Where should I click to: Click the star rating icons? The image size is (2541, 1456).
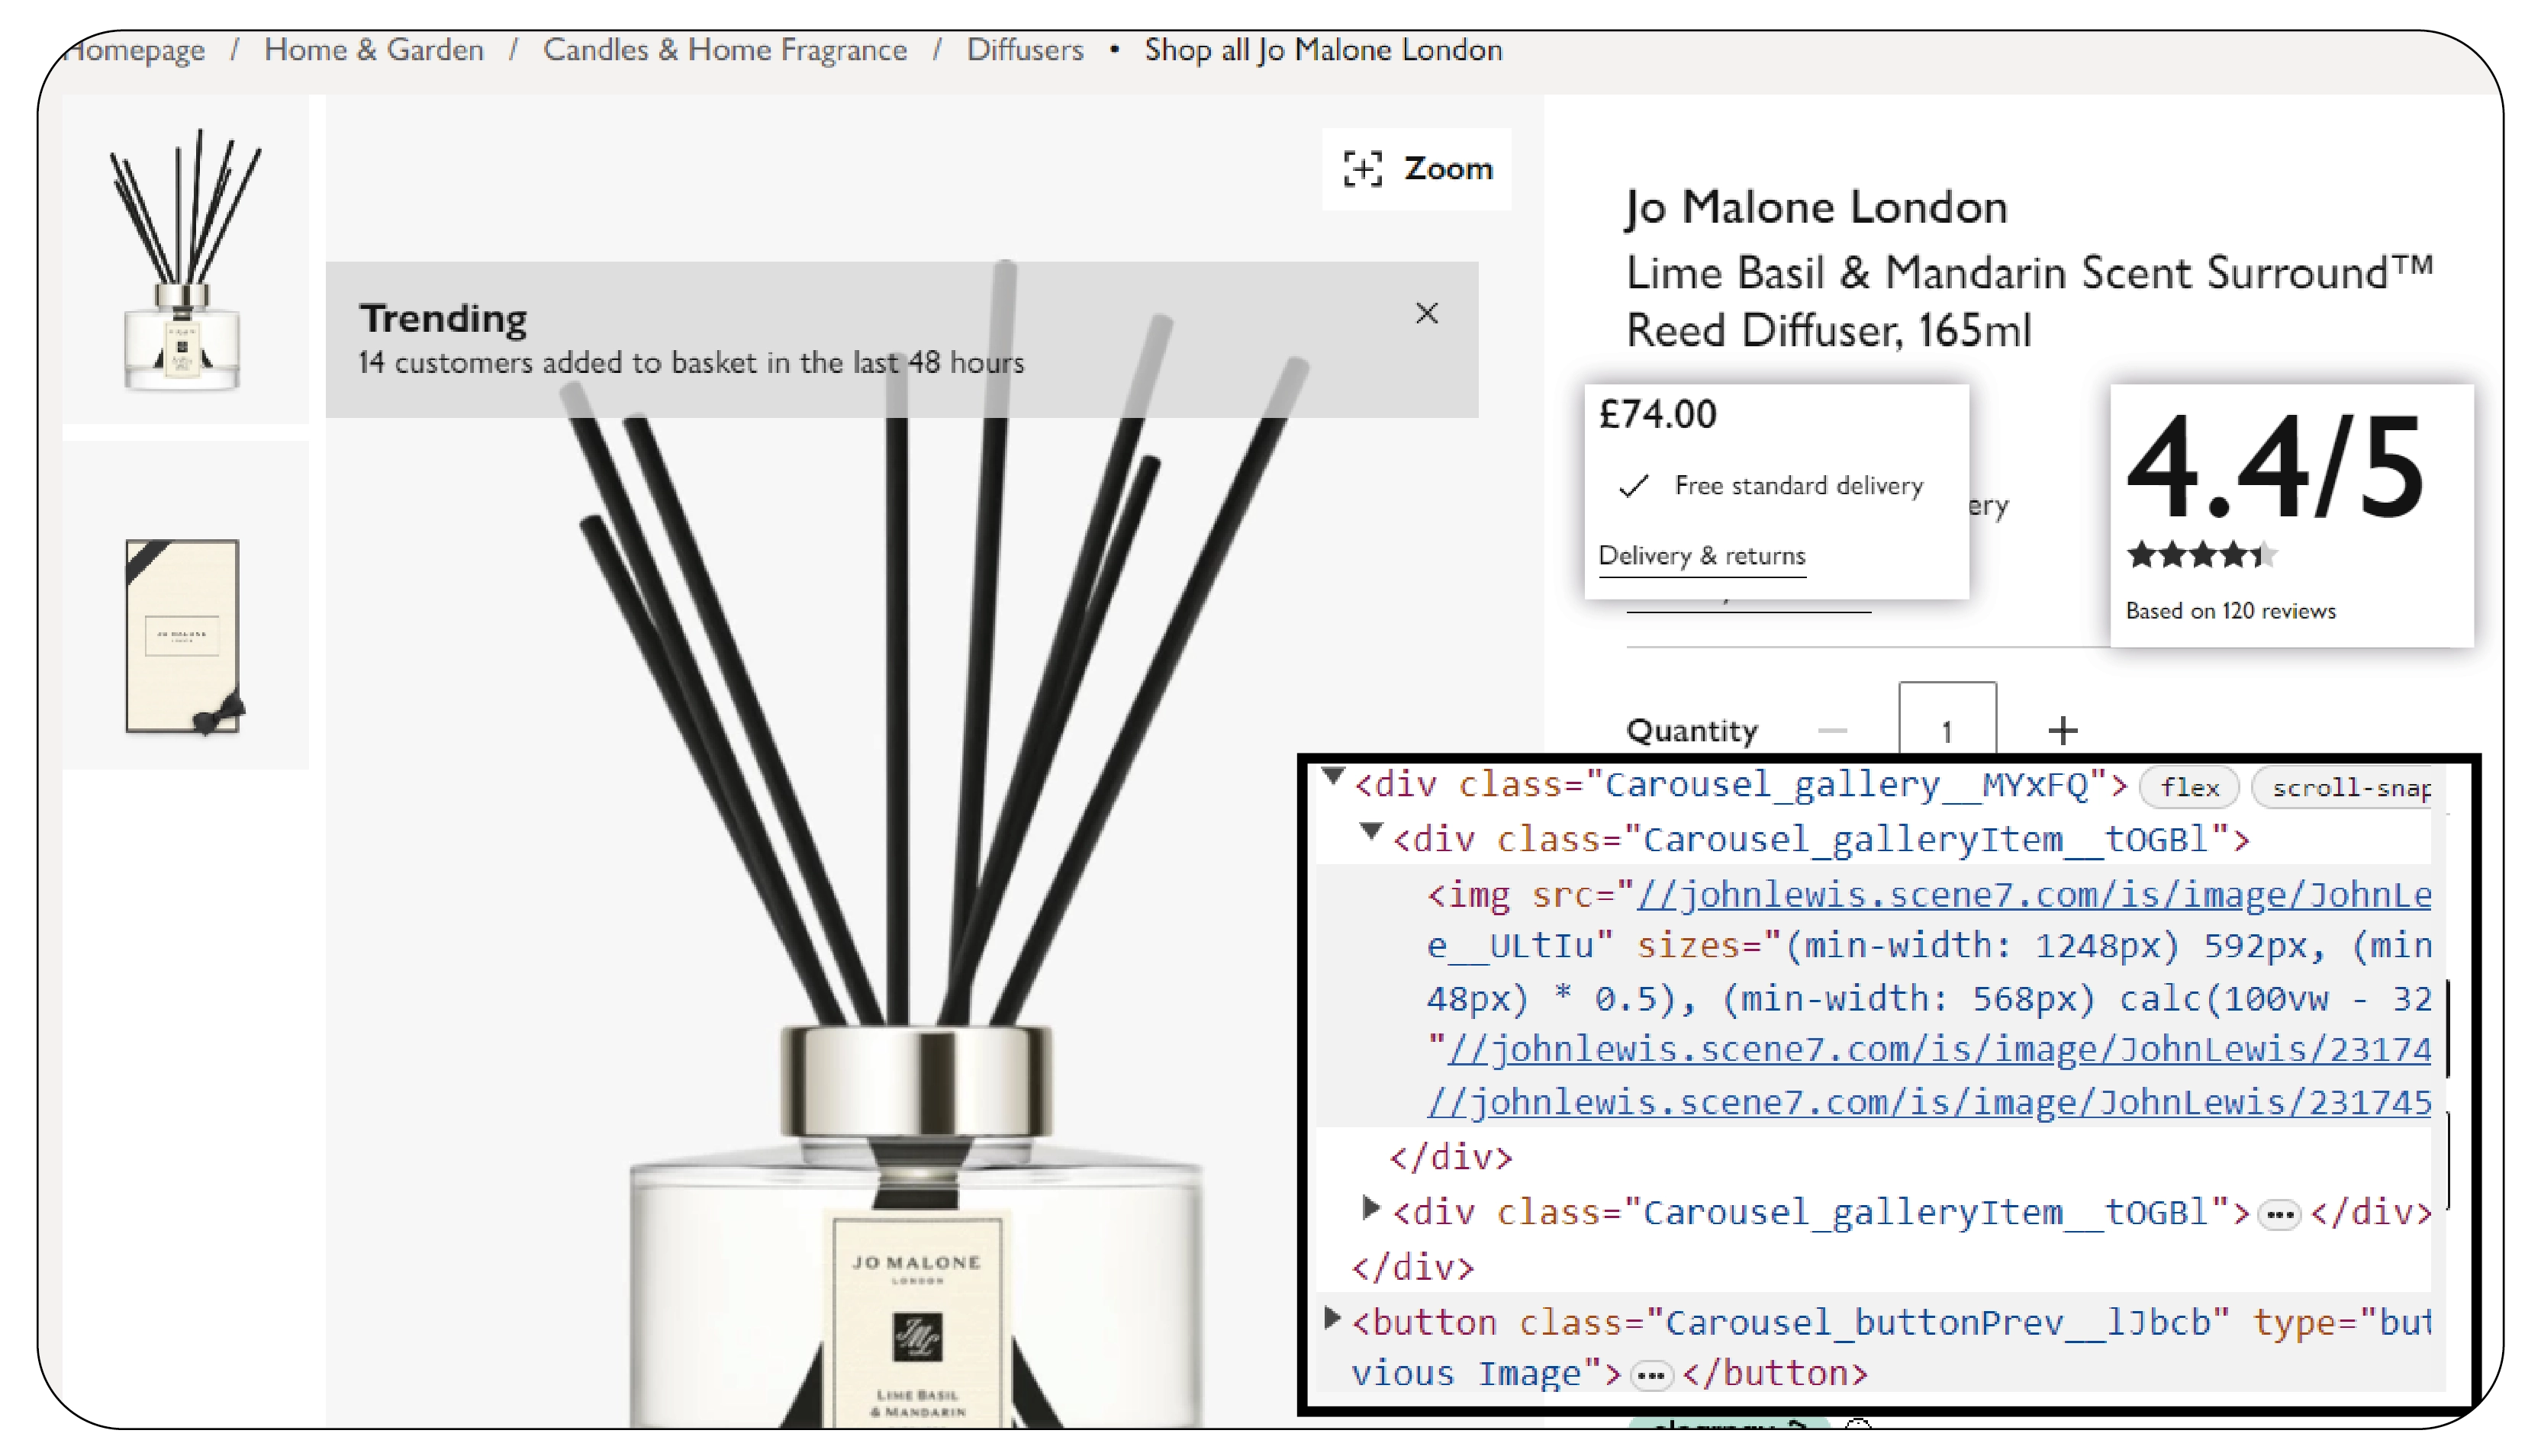click(x=2201, y=554)
